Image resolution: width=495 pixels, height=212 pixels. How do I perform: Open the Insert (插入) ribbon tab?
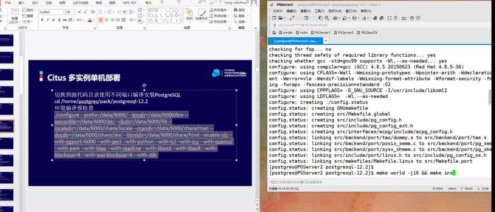click(x=22, y=3)
